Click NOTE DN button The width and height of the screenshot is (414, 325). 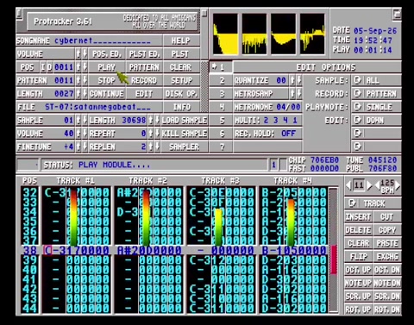[387, 283]
